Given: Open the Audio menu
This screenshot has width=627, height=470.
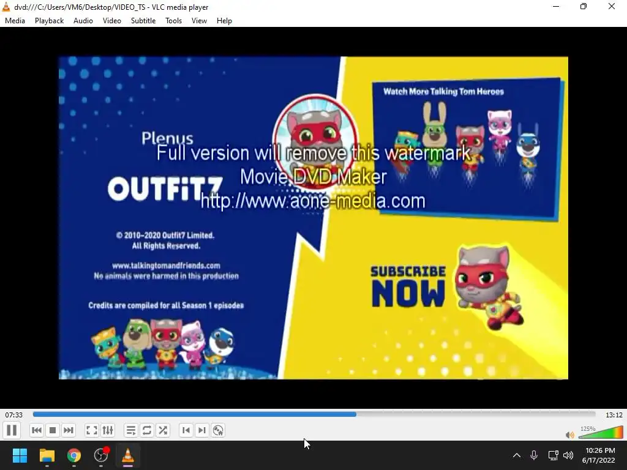Looking at the screenshot, I should pyautogui.click(x=83, y=21).
